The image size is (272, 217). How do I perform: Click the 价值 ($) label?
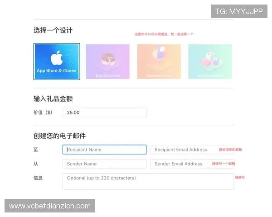(x=43, y=113)
